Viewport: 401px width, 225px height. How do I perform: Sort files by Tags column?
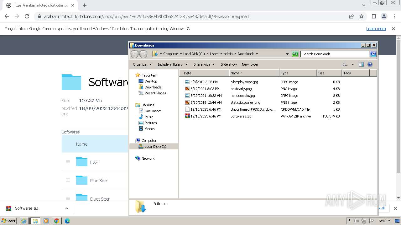coord(356,73)
